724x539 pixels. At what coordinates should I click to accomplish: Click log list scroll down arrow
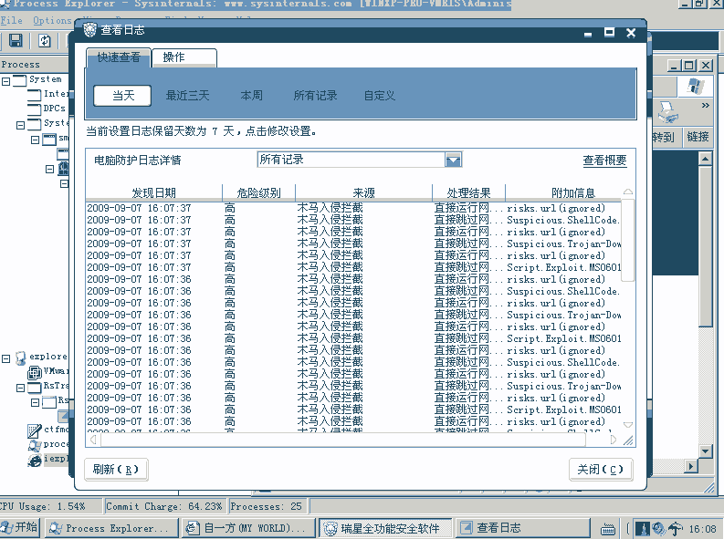pyautogui.click(x=627, y=425)
